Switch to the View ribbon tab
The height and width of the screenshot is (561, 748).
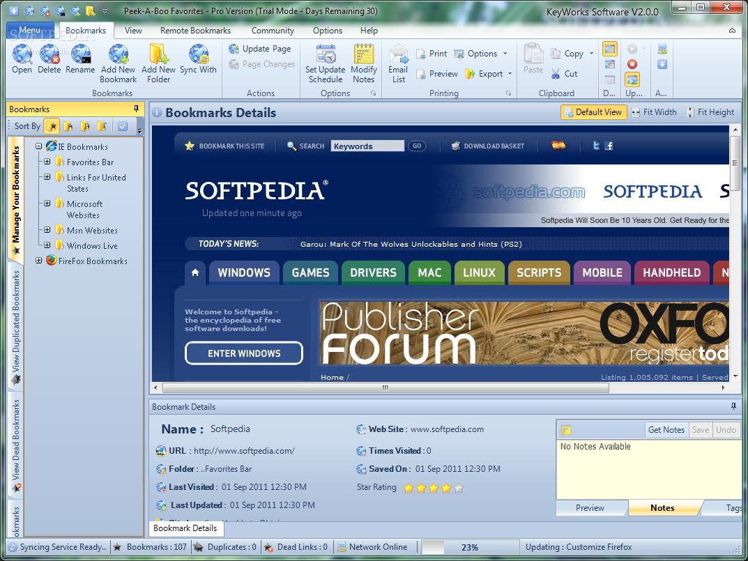pyautogui.click(x=133, y=31)
